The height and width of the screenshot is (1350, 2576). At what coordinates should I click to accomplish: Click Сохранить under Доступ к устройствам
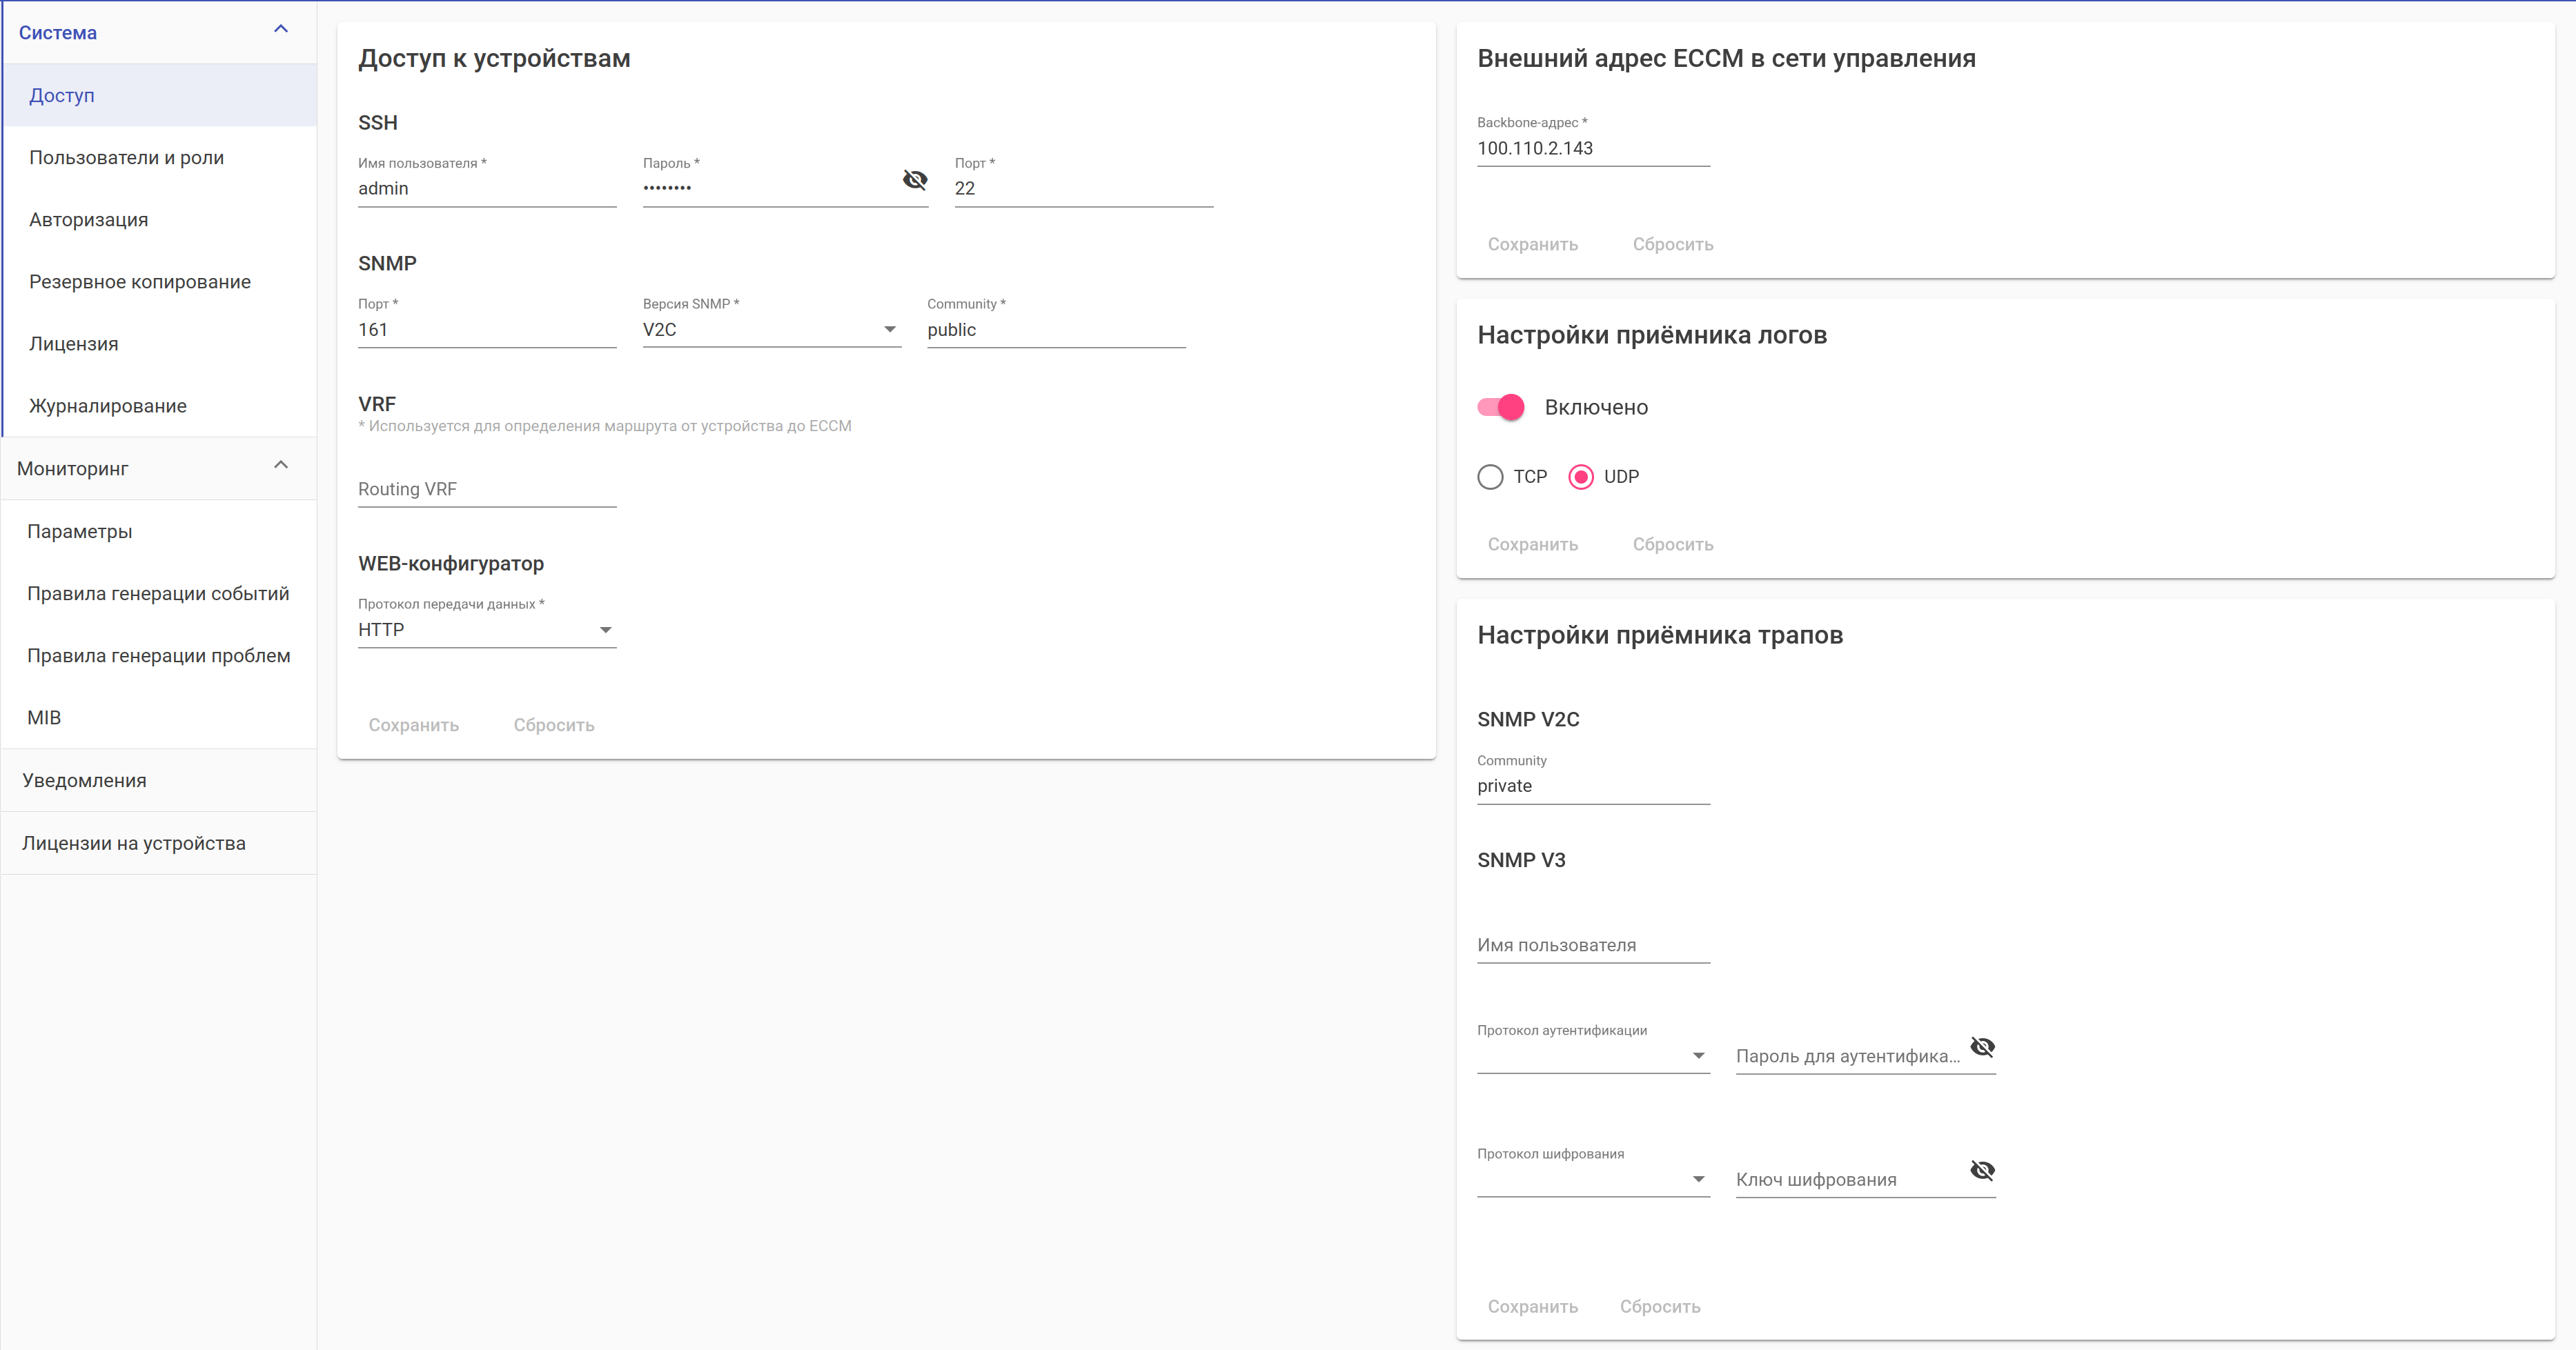(x=413, y=725)
